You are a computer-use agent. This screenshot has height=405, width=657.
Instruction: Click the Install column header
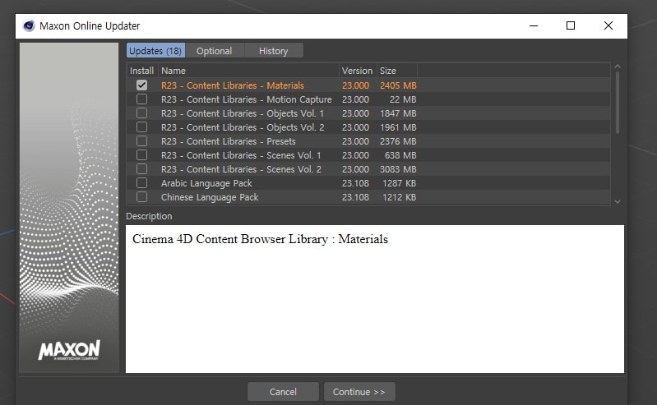point(141,71)
